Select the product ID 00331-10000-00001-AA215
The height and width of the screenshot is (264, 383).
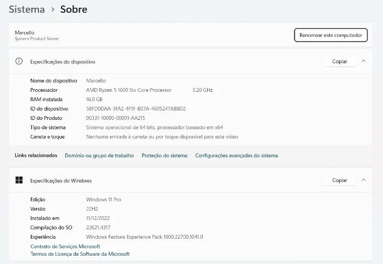point(115,118)
